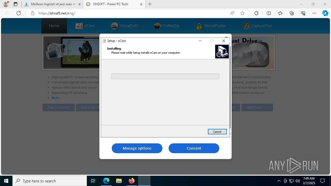This screenshot has height=186, width=331.
Task: Open the Favorites list icon
Action: (x=280, y=13)
